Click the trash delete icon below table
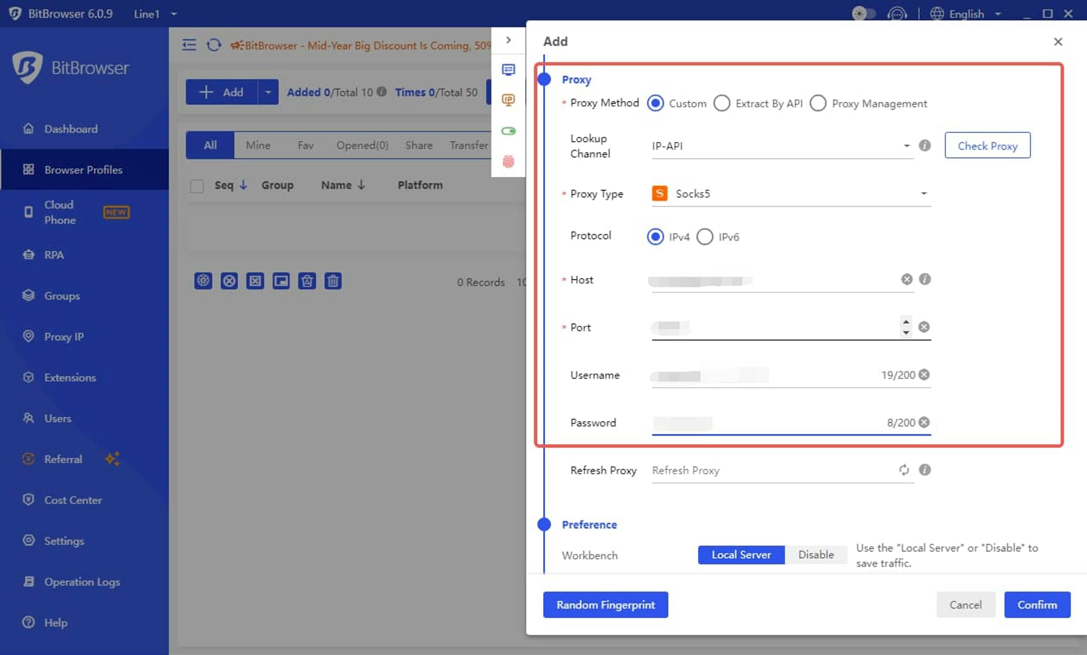 point(333,281)
